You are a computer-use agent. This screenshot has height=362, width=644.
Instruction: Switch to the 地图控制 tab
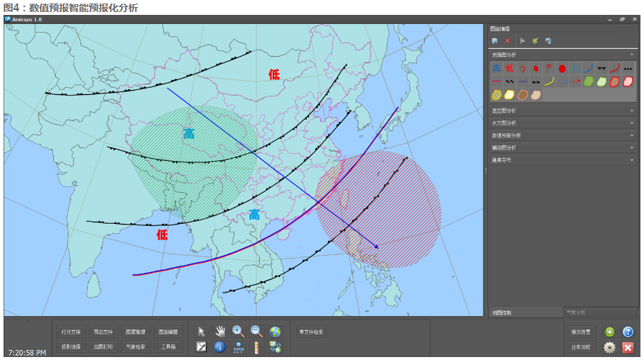(x=526, y=312)
